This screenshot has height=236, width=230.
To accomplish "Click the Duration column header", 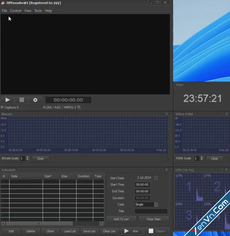I will [x=85, y=176].
